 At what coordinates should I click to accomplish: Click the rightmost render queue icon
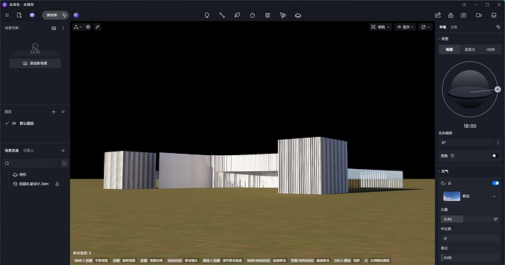click(494, 15)
